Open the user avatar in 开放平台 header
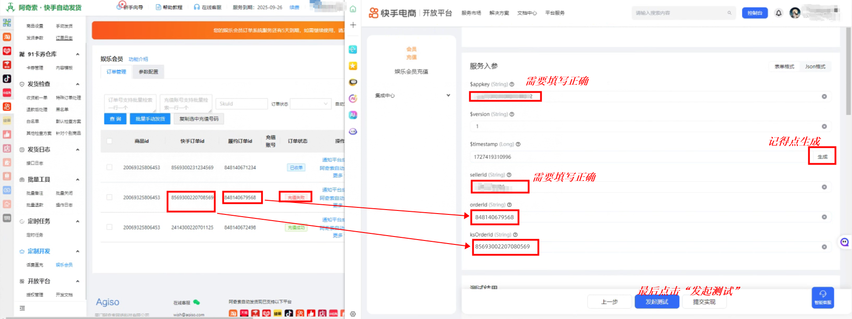The image size is (852, 319). (x=795, y=13)
